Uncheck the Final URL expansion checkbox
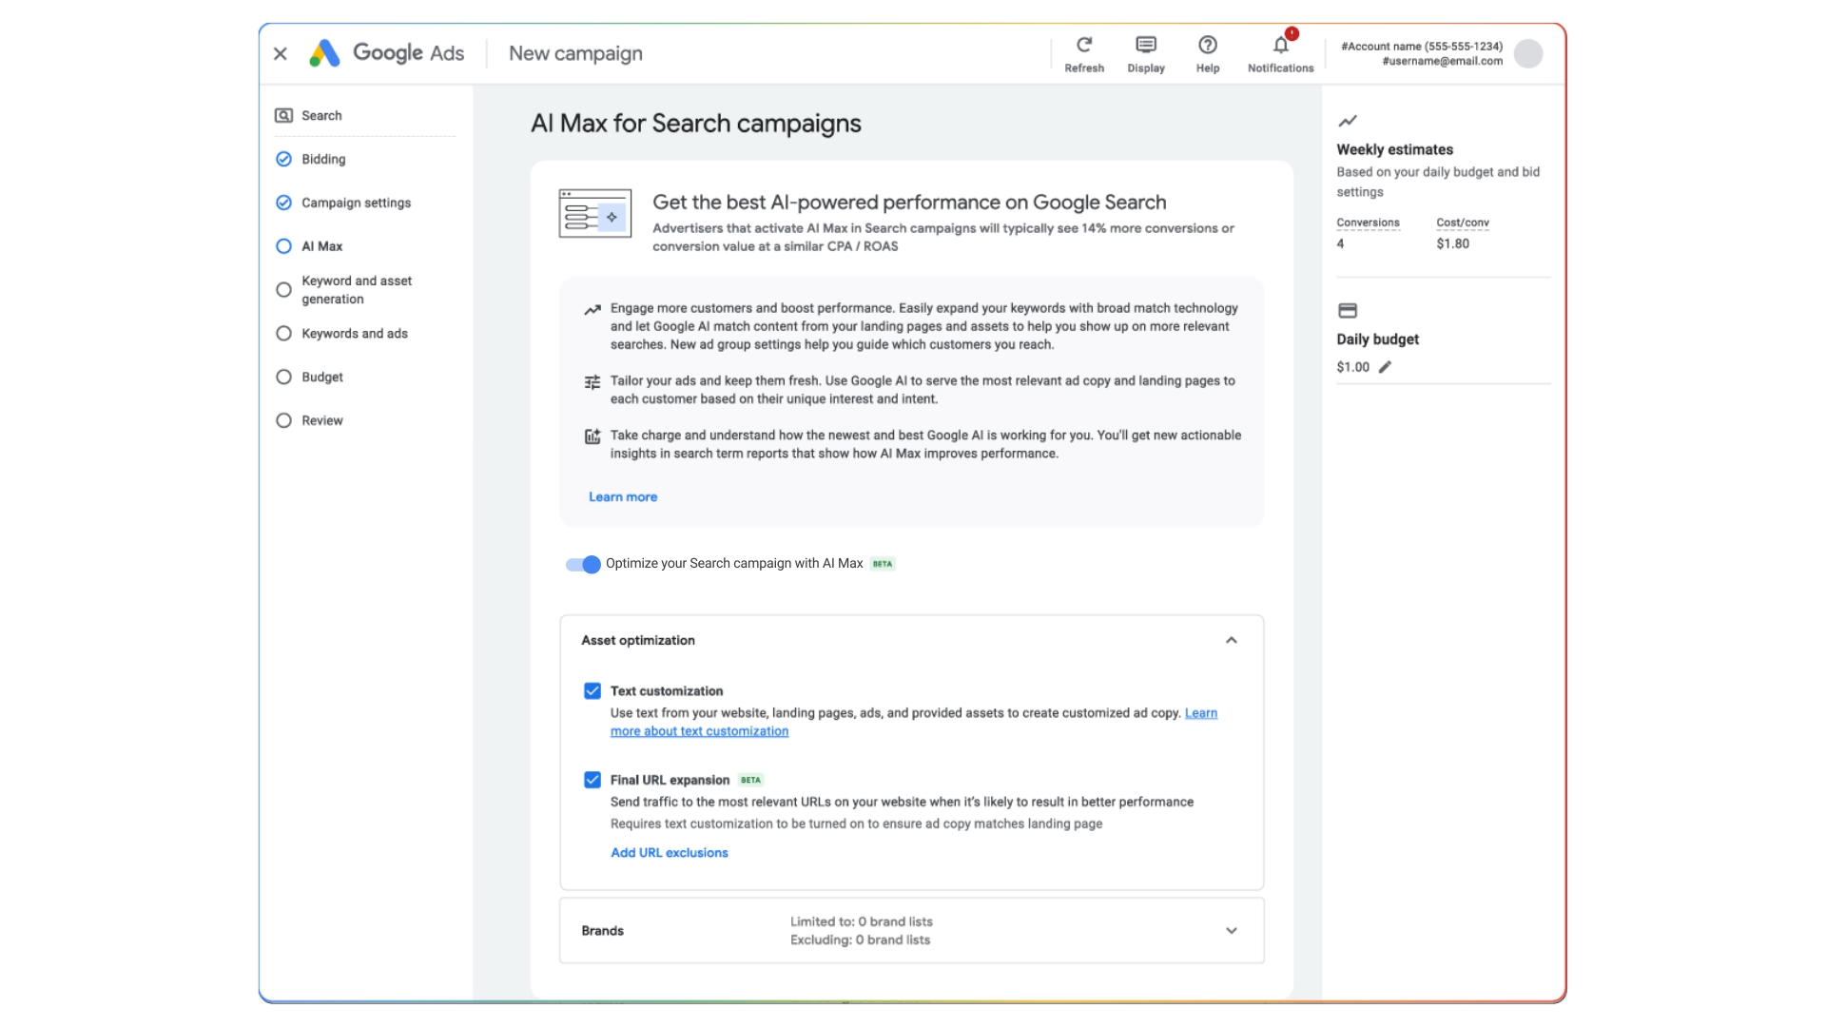 [592, 780]
